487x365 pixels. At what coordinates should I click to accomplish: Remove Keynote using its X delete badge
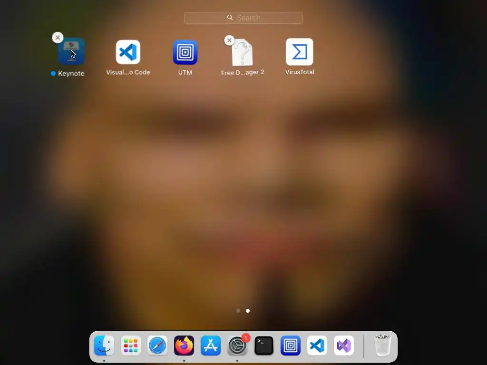point(58,38)
